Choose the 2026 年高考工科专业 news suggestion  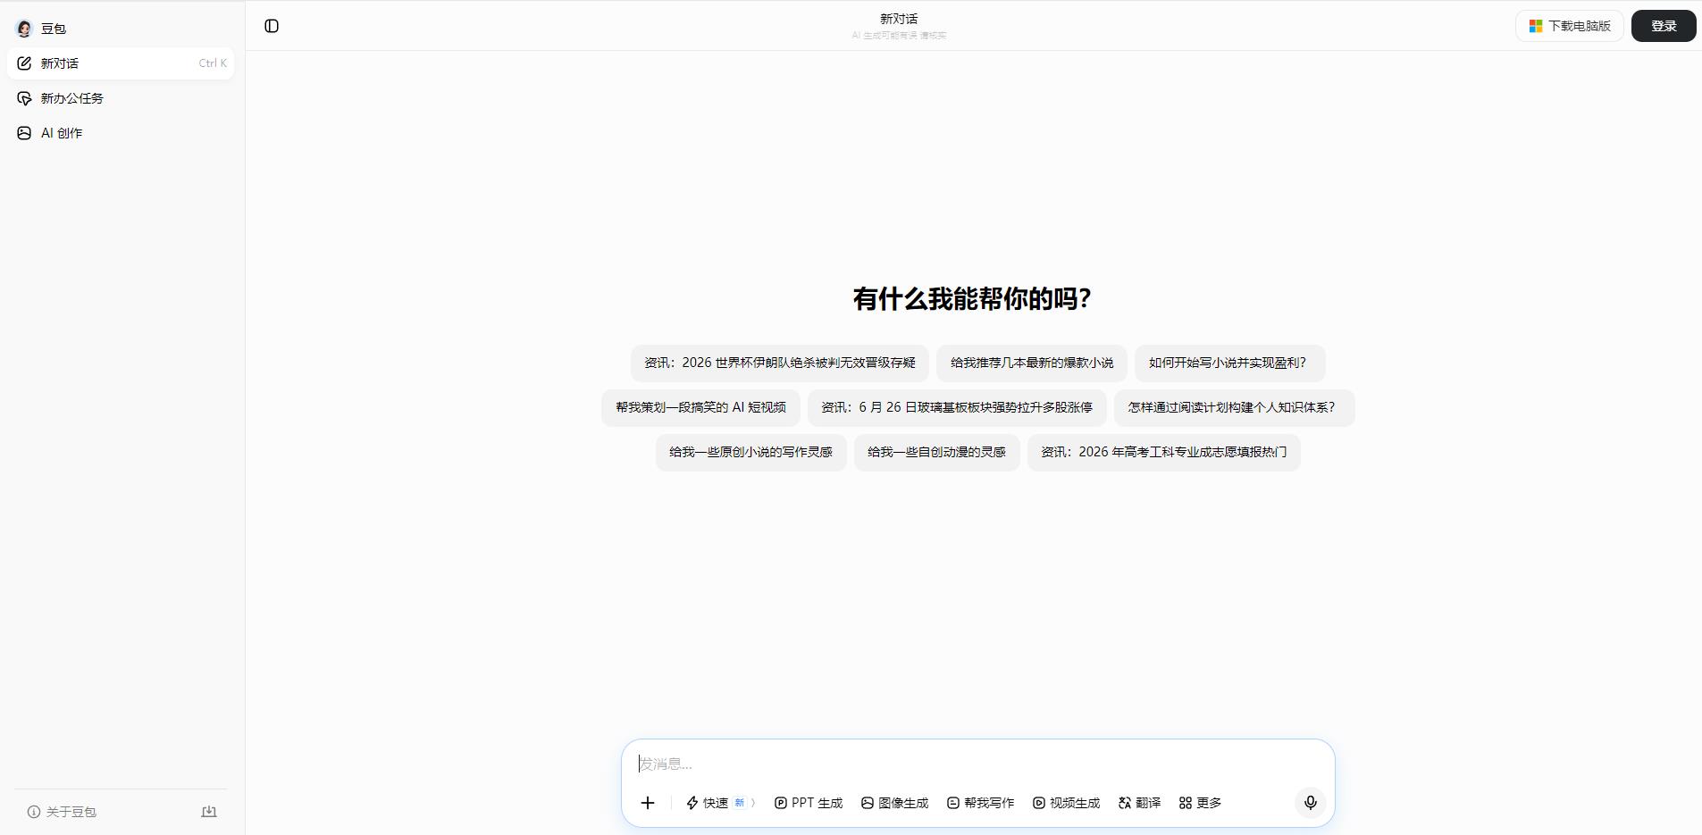click(1164, 452)
